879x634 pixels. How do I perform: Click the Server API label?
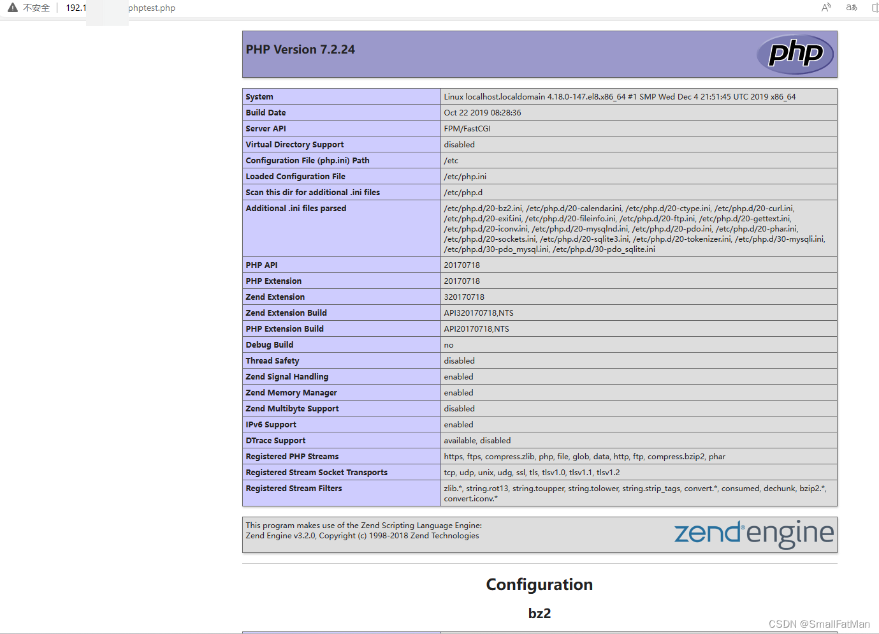pos(266,128)
